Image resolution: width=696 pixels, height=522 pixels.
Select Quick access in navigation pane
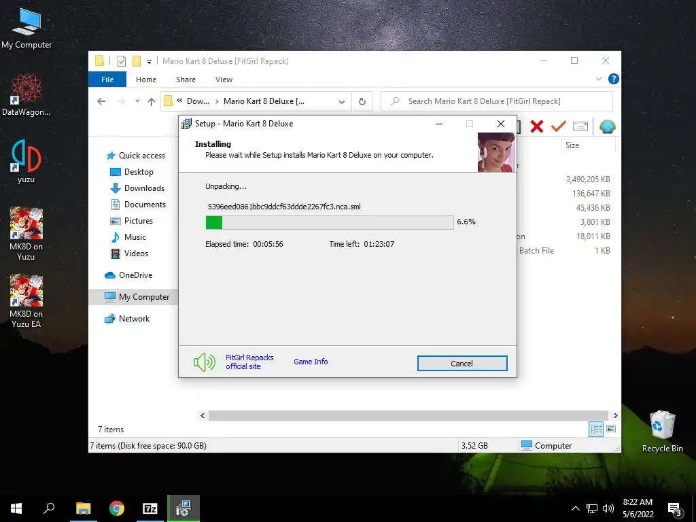click(136, 156)
